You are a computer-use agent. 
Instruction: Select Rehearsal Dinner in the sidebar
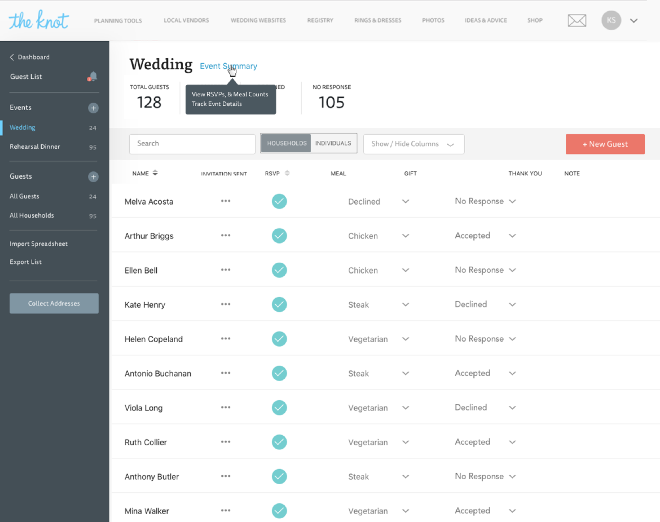click(x=35, y=147)
